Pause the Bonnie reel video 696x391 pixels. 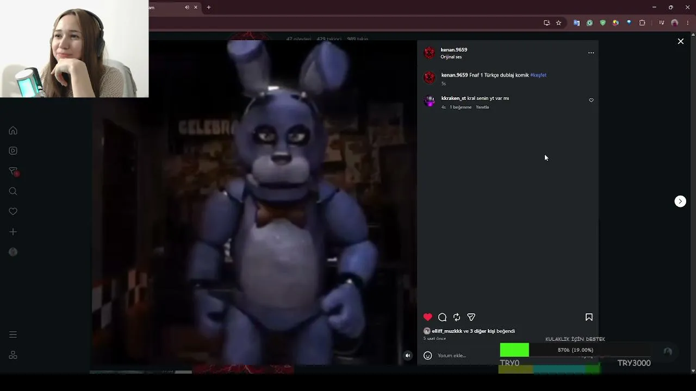(x=254, y=203)
